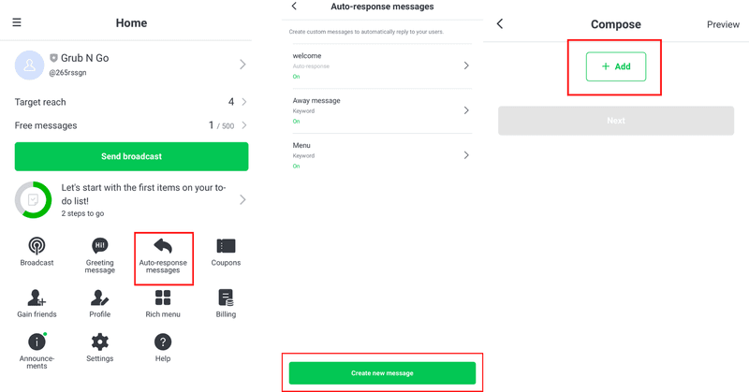Image resolution: width=749 pixels, height=392 pixels.
Task: Open the welcome auto-response chevron
Action: pos(466,65)
